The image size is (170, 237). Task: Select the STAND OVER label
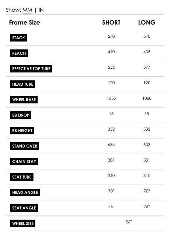coord(24,146)
